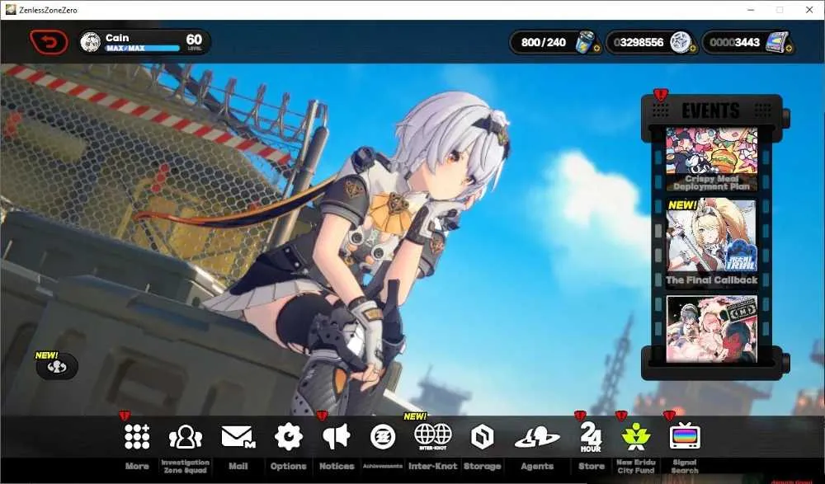Screen dimensions: 825x484
Task: Open the Options gear icon
Action: click(288, 437)
